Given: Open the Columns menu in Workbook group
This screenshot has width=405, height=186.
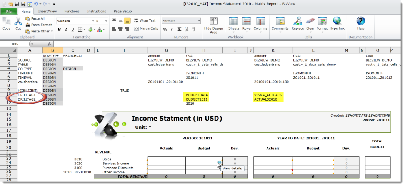Looking at the screenshot, I should coord(260,25).
